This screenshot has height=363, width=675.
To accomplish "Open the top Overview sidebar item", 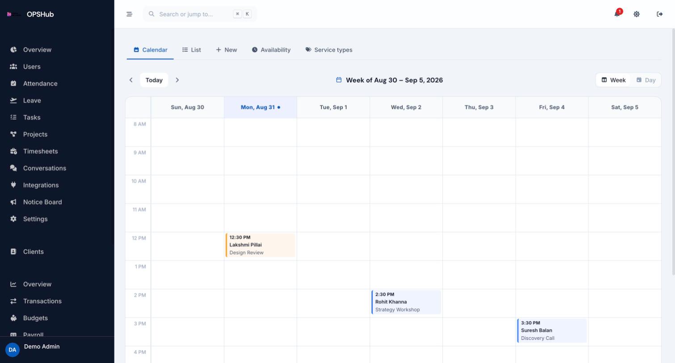I will click(57, 49).
